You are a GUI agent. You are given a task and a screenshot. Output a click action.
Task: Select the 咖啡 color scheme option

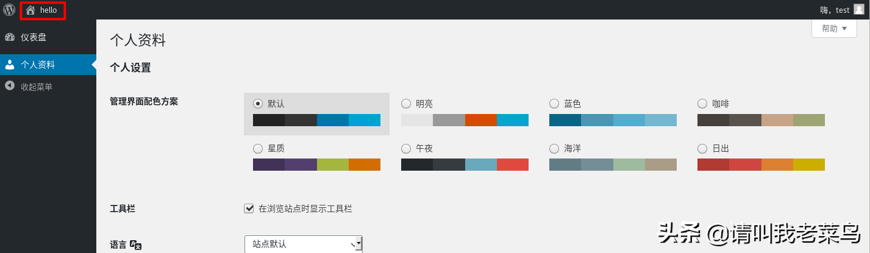point(702,104)
